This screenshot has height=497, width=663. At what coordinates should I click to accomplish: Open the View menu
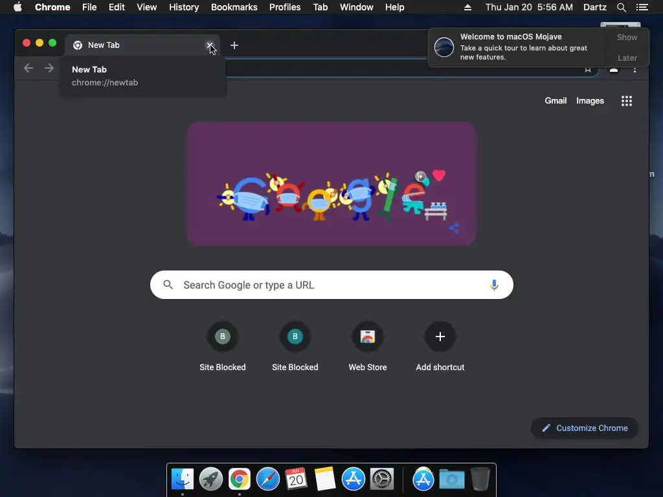147,7
